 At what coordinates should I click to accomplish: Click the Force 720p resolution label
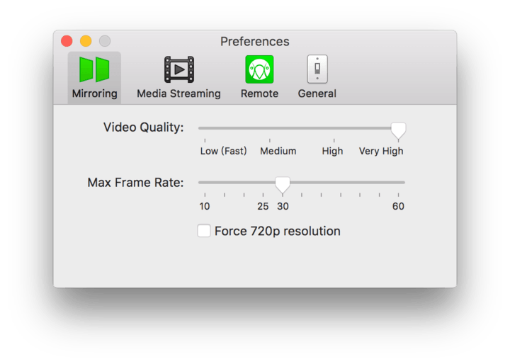click(x=277, y=231)
